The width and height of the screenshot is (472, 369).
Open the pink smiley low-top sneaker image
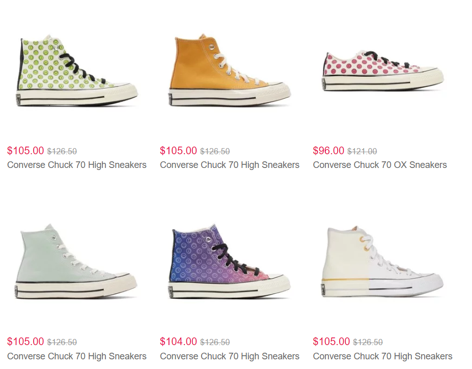tap(383, 71)
